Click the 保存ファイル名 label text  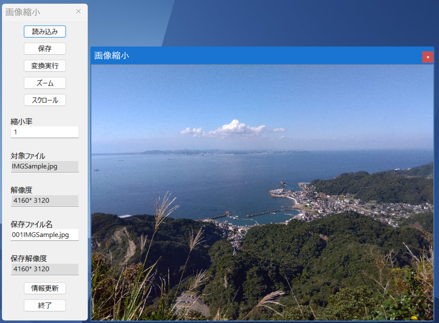pos(32,224)
